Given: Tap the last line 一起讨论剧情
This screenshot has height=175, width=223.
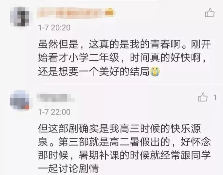Looking at the screenshot, I should pos(68,168).
